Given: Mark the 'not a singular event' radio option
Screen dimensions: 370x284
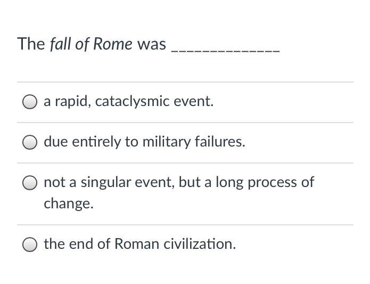Looking at the screenshot, I should pyautogui.click(x=30, y=183).
